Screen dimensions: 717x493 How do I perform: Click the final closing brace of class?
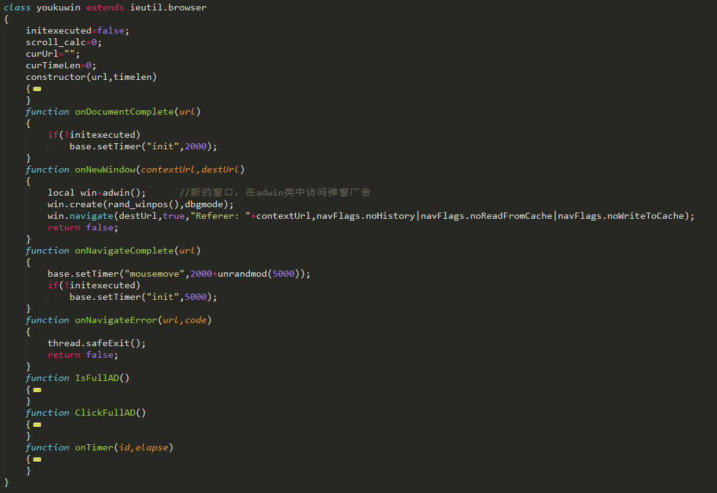(6, 482)
